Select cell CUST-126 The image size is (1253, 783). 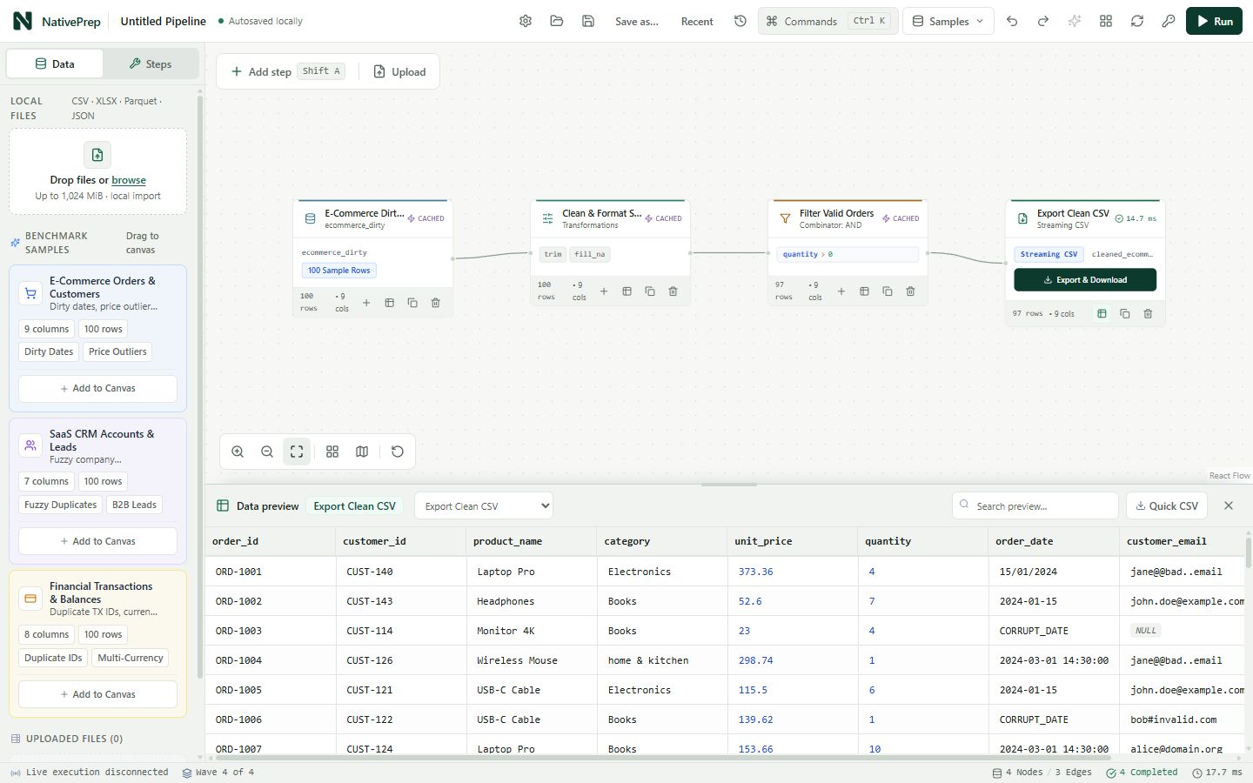pyautogui.click(x=401, y=660)
